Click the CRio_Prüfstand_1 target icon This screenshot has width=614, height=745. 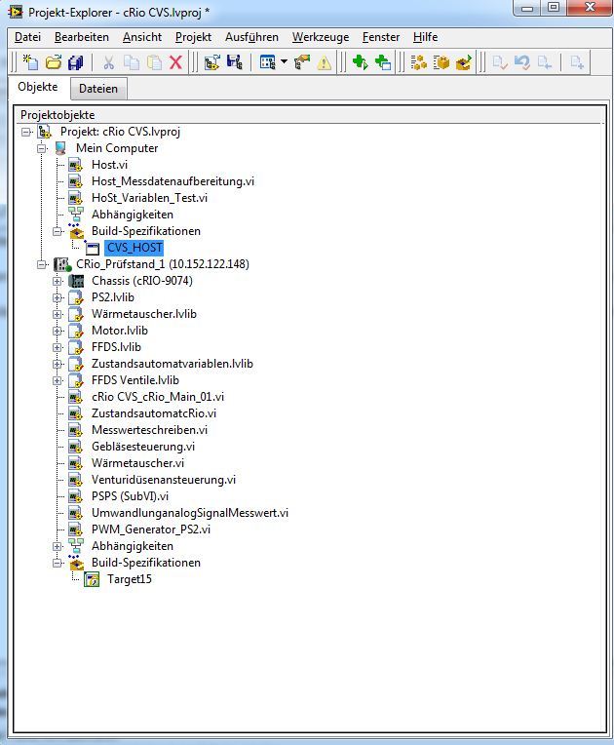tap(61, 264)
